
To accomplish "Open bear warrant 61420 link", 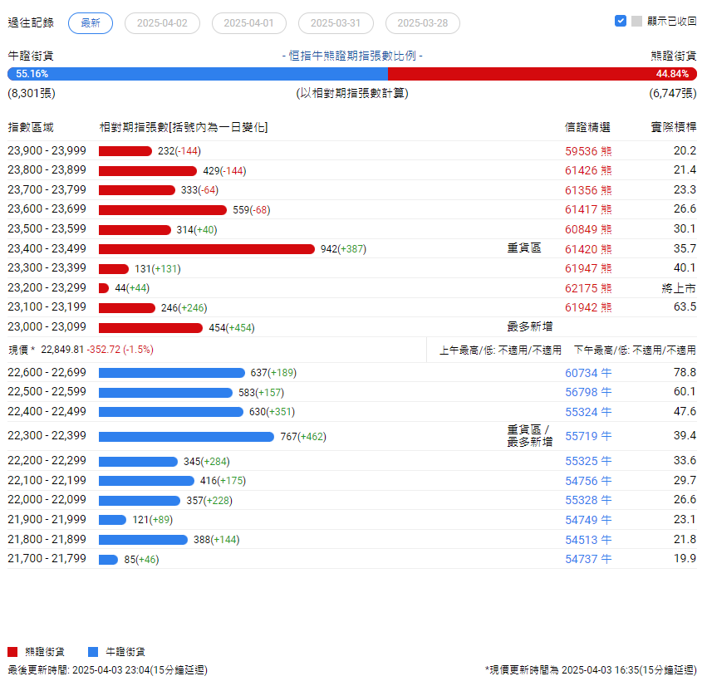I will (582, 249).
